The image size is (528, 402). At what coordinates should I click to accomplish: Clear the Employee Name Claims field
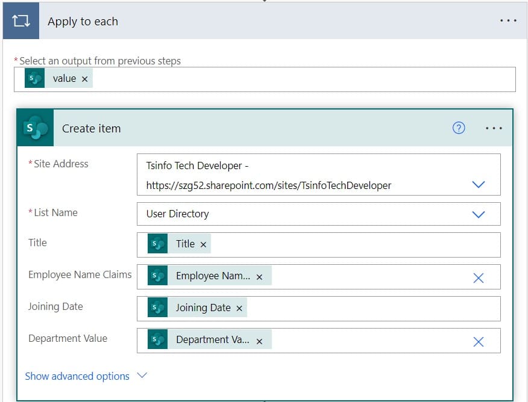(x=479, y=278)
